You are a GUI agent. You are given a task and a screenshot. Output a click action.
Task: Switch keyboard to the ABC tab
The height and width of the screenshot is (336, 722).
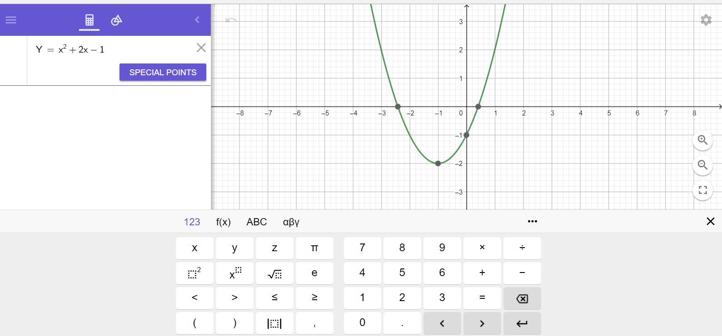pos(256,222)
